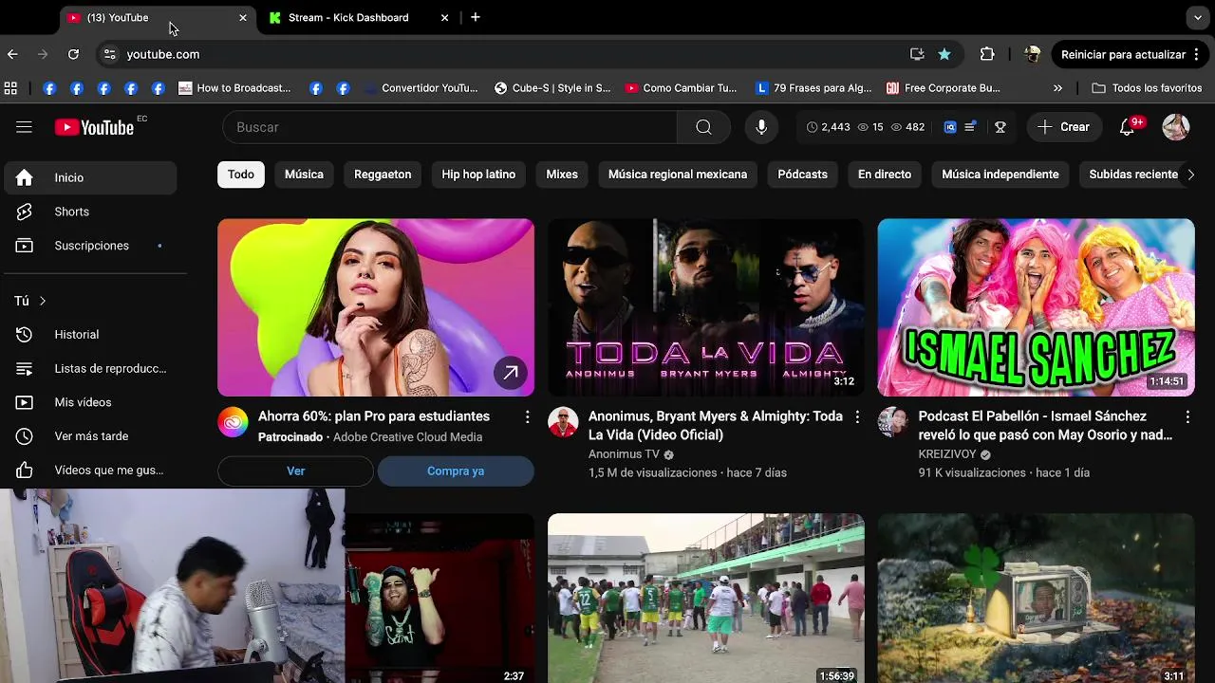This screenshot has width=1215, height=683.
Task: Open Ver más tarde in the sidebar
Action: 90,436
